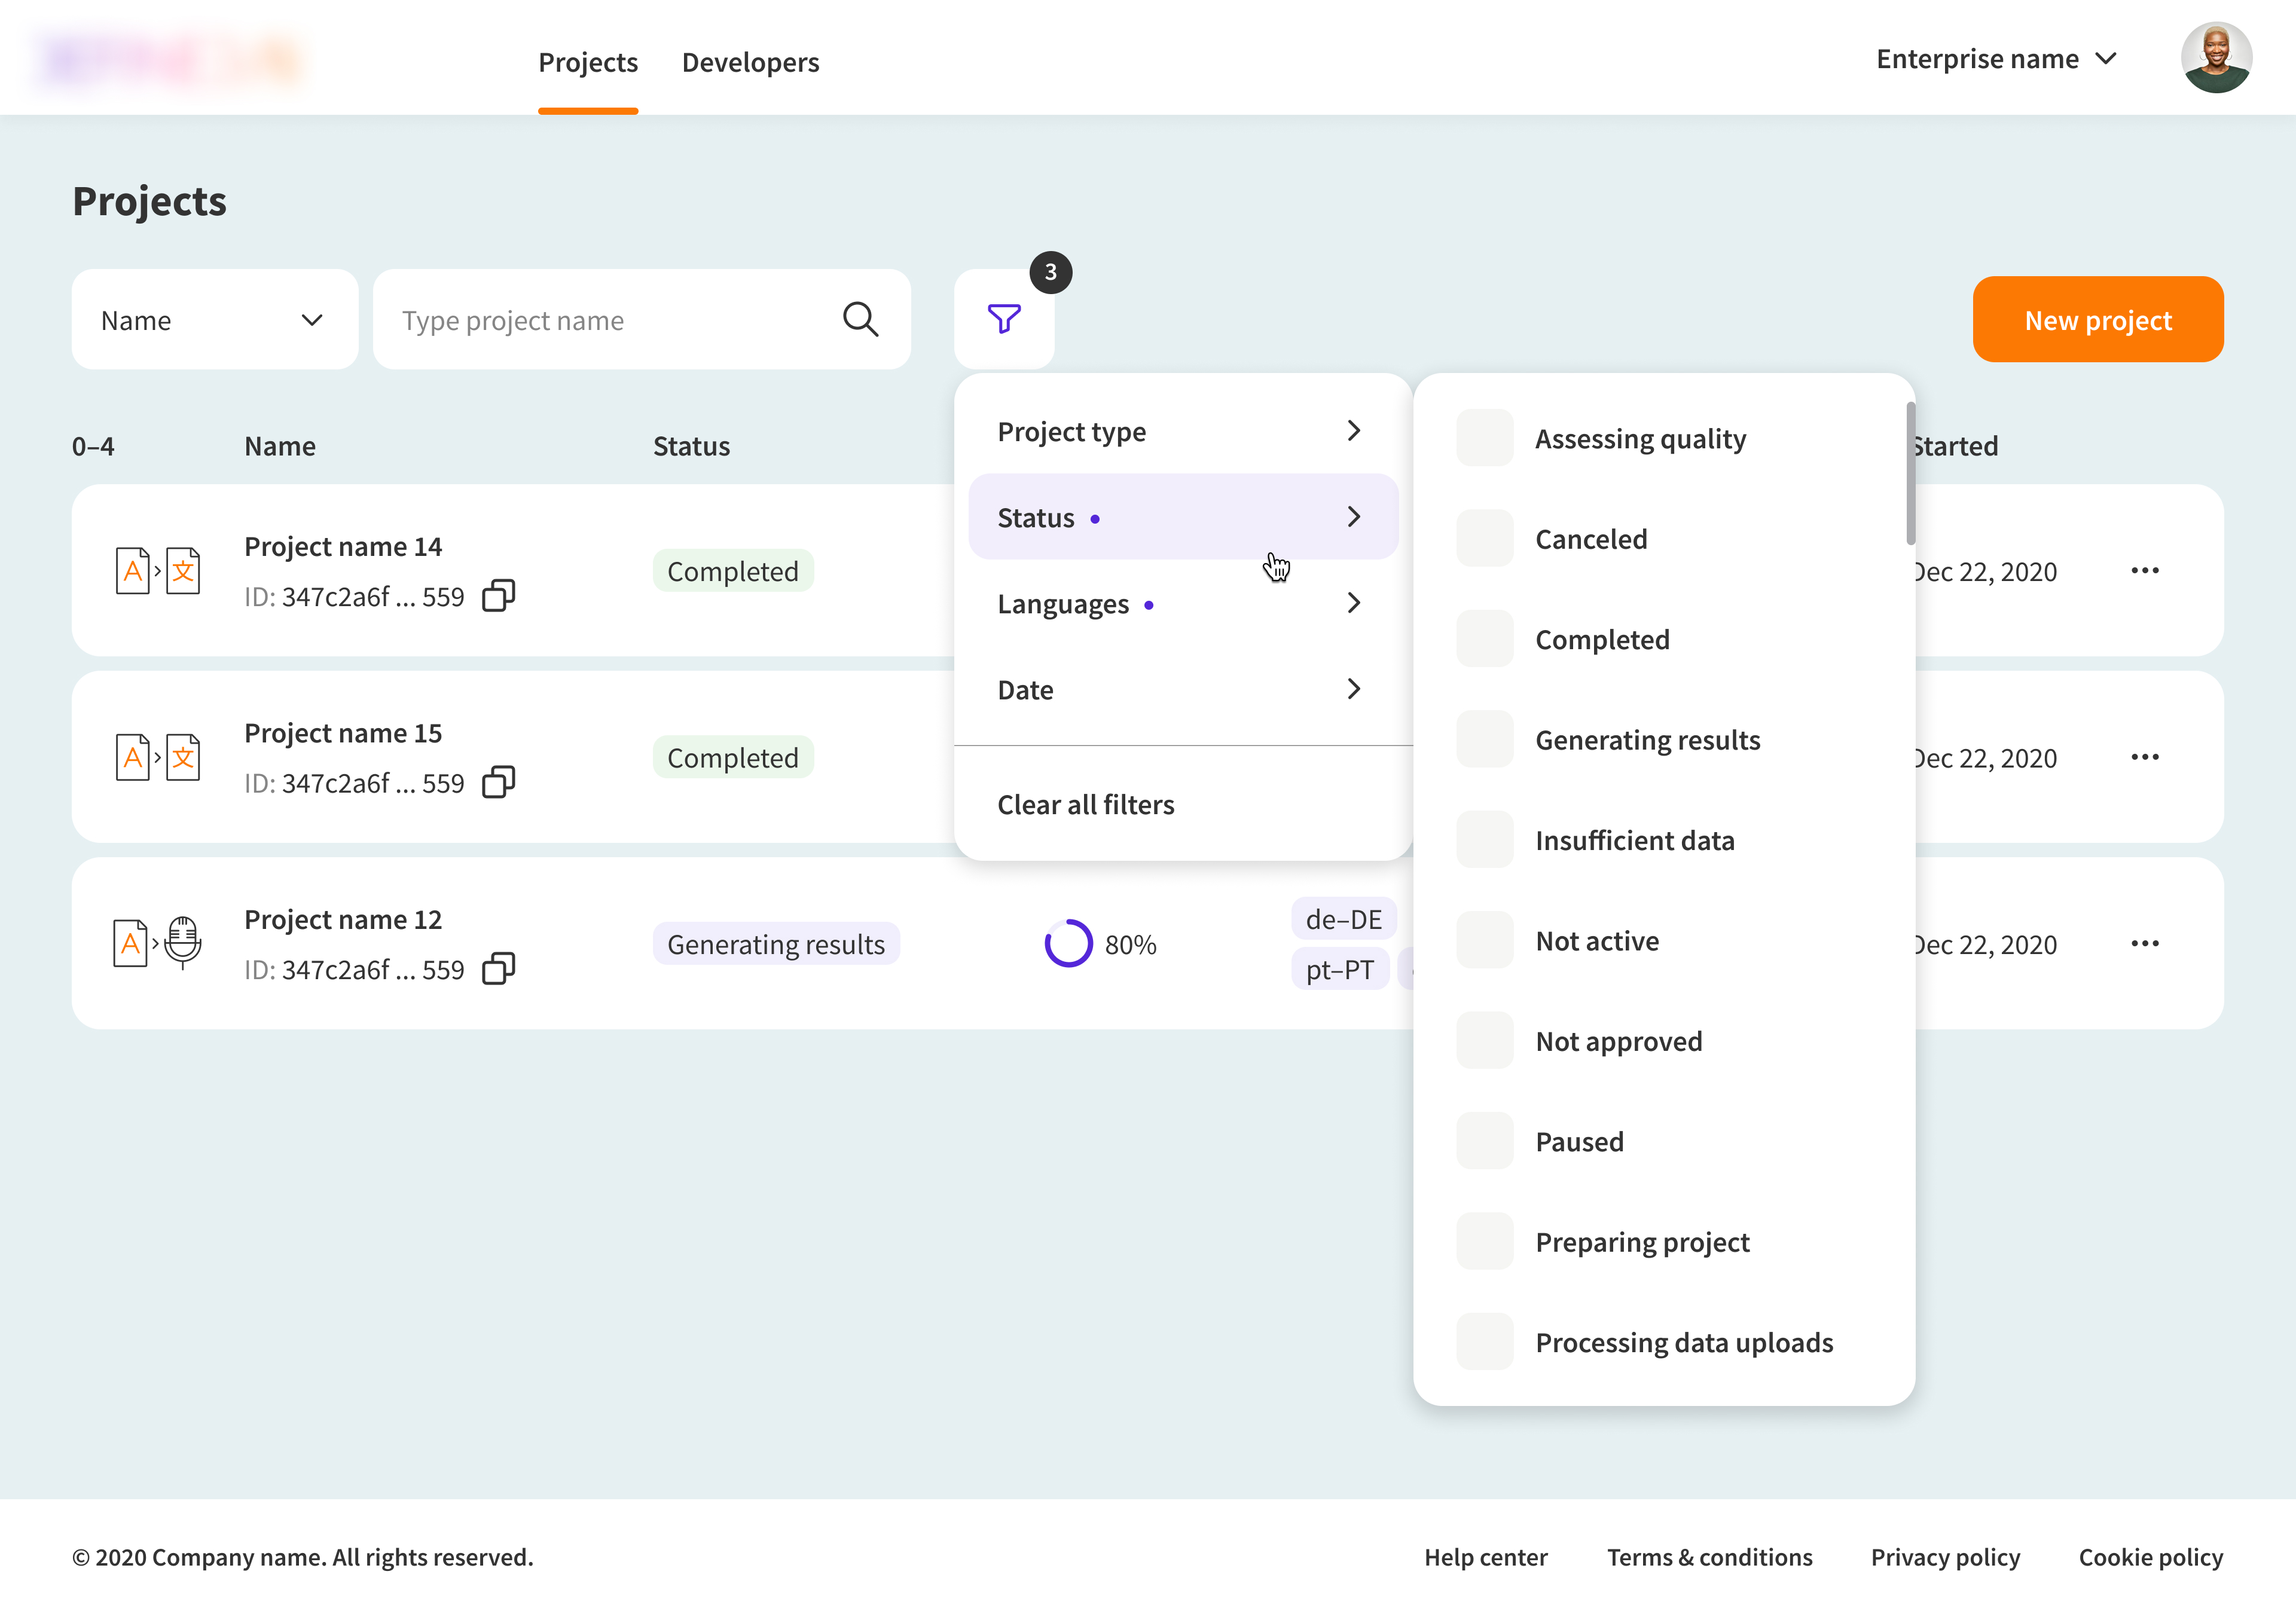This screenshot has width=2296, height=1614.
Task: Click the filter funnel icon
Action: (x=1003, y=319)
